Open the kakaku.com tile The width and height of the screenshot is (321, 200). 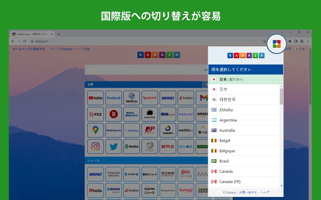[168, 114]
